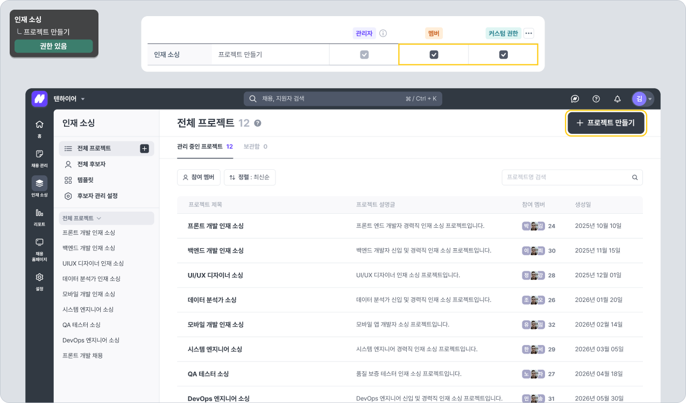Click the 프로젝트명 검색 input field

click(x=572, y=177)
